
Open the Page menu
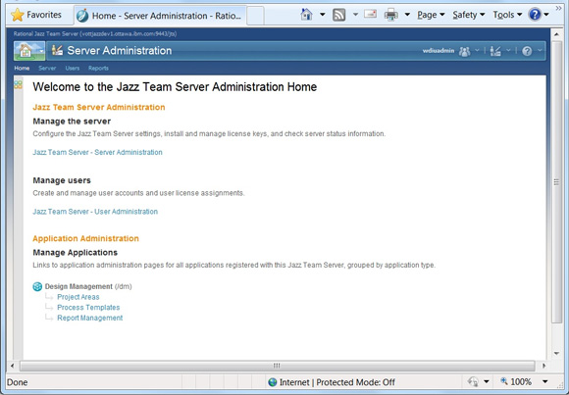tap(431, 15)
